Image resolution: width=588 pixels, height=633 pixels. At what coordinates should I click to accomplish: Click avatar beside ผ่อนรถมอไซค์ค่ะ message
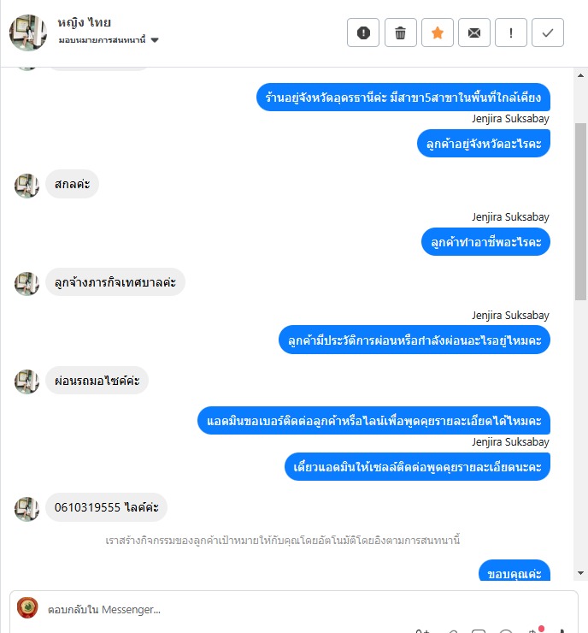(26, 382)
